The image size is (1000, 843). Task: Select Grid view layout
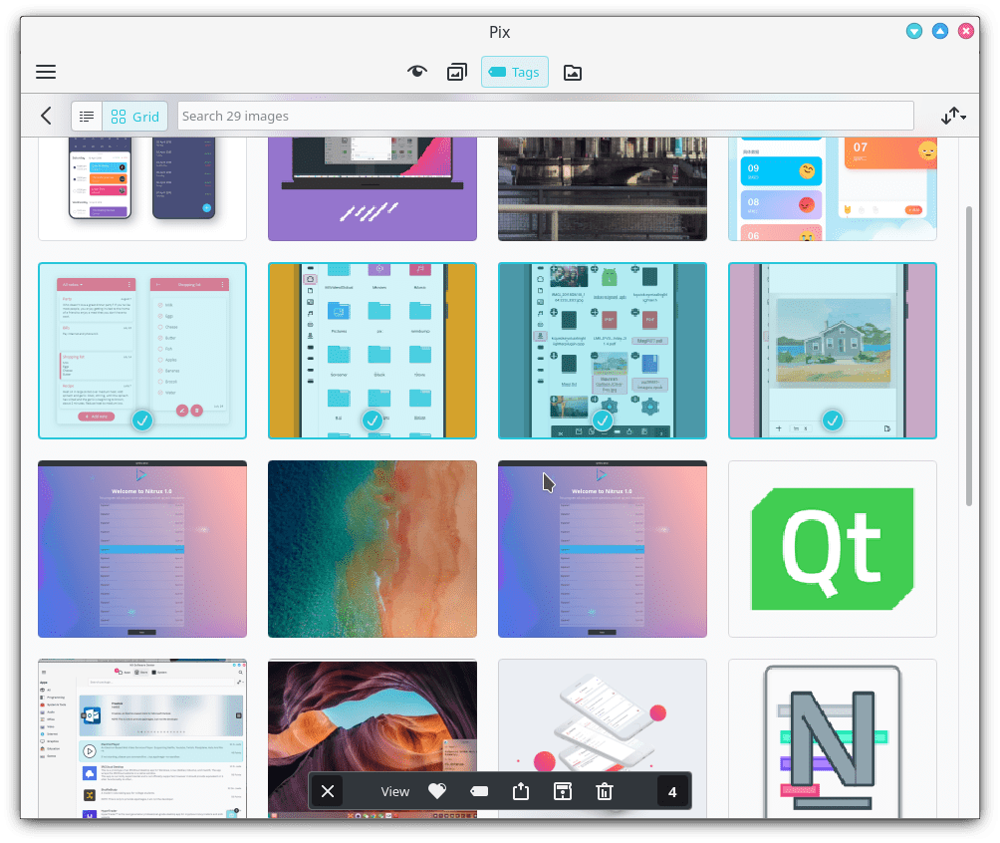134,116
